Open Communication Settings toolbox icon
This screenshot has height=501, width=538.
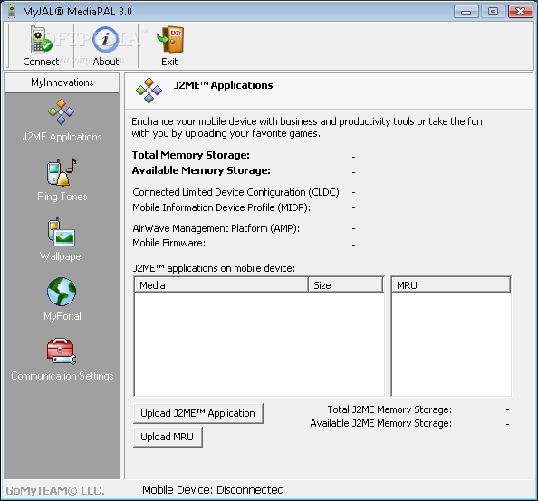tap(62, 352)
